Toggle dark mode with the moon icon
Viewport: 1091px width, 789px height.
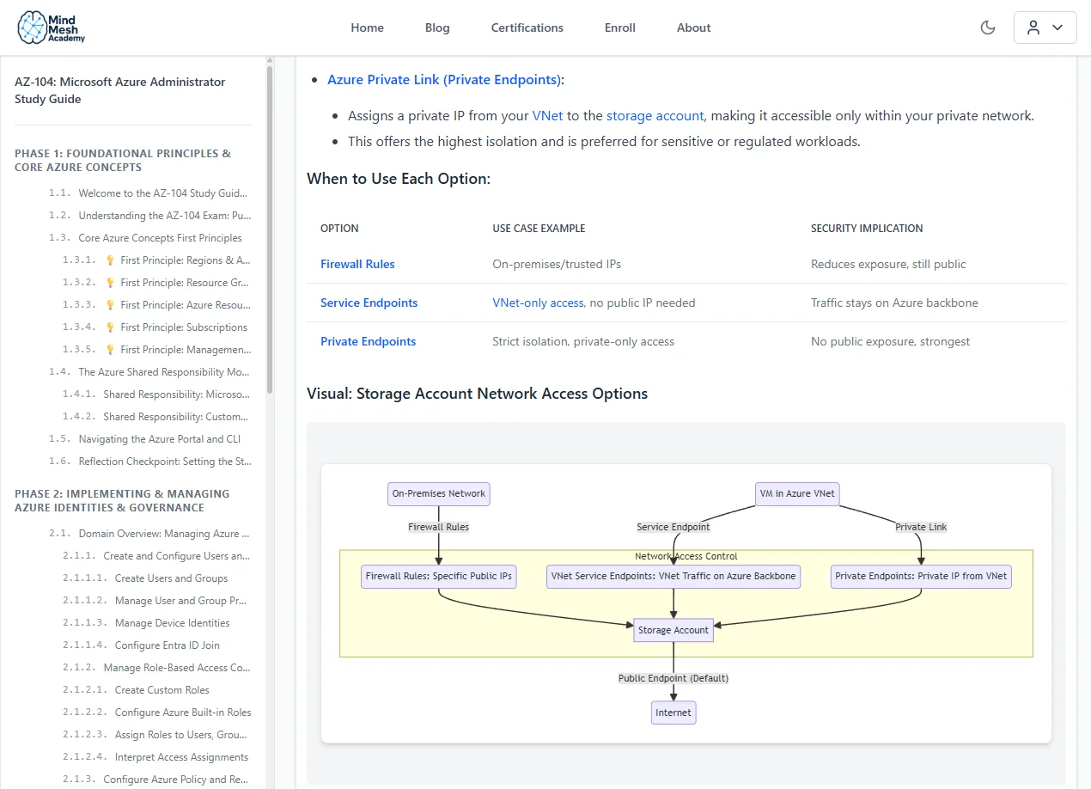point(987,27)
